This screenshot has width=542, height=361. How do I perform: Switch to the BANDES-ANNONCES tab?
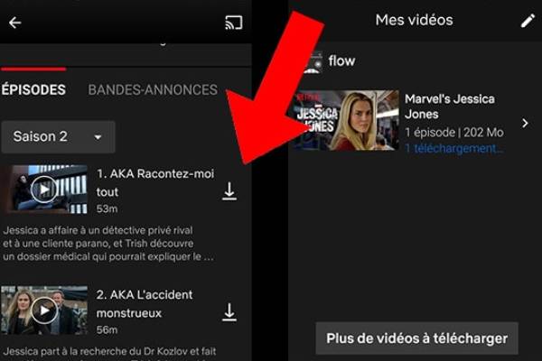tap(153, 90)
